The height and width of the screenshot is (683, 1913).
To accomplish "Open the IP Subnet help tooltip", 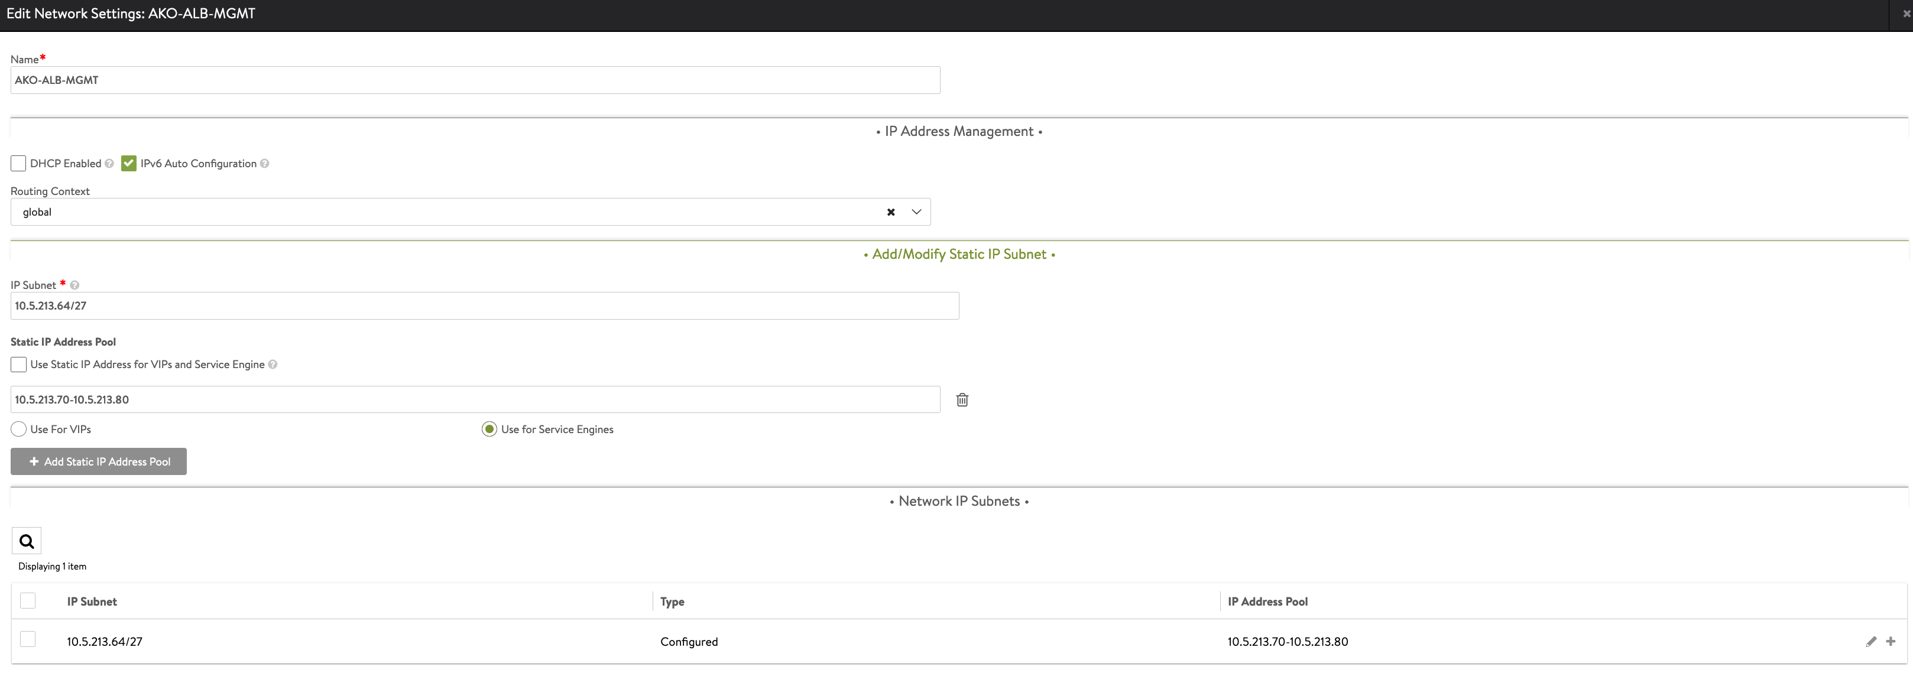I will [x=74, y=285].
